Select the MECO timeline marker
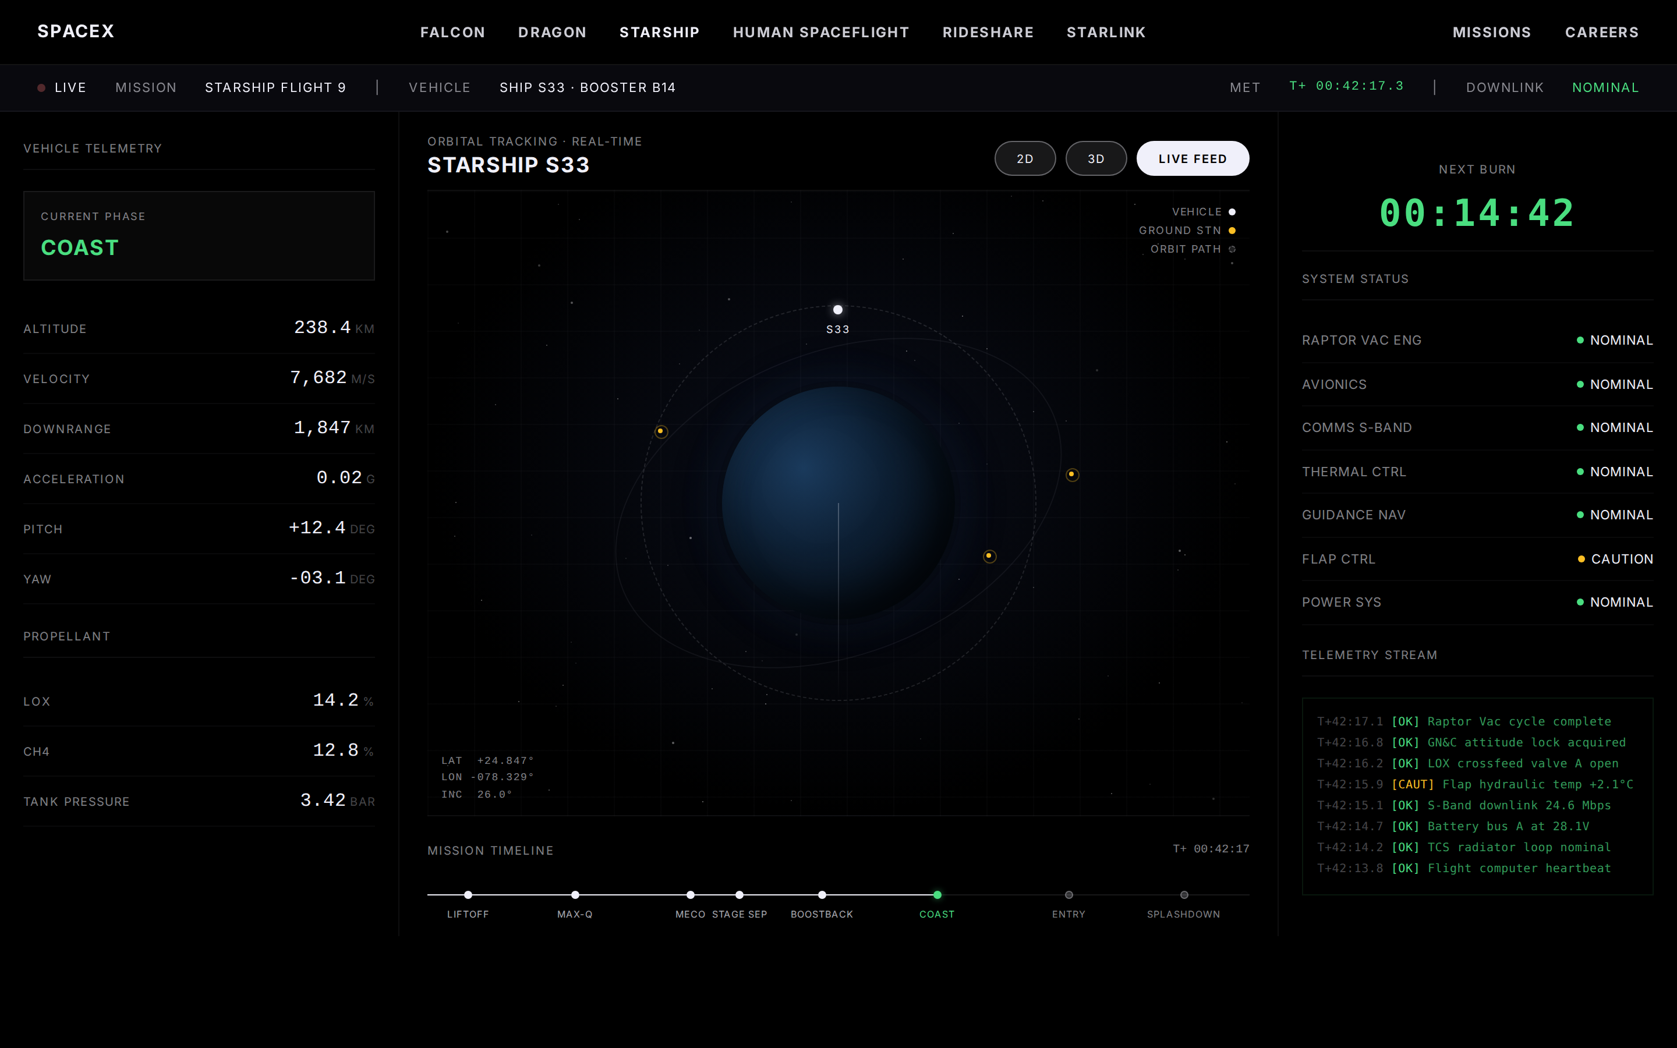The width and height of the screenshot is (1677, 1048). (690, 895)
